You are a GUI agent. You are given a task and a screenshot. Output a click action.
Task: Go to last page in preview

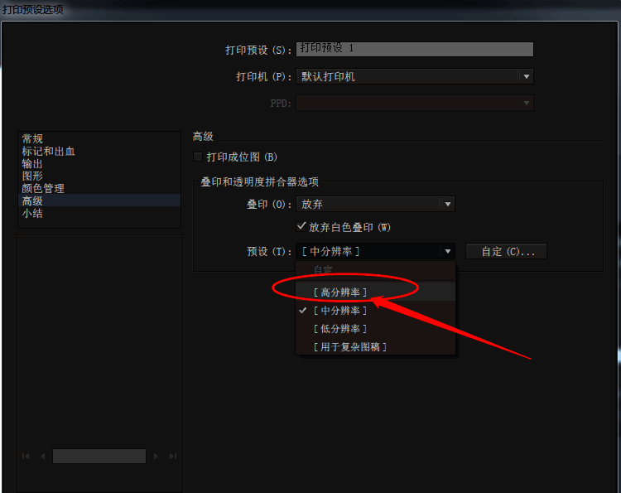coord(173,457)
